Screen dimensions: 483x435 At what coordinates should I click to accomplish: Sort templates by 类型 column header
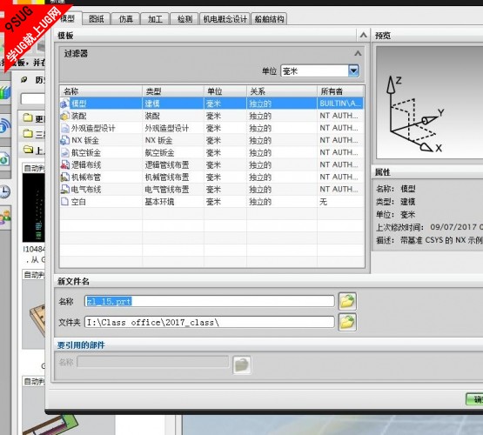coord(173,91)
